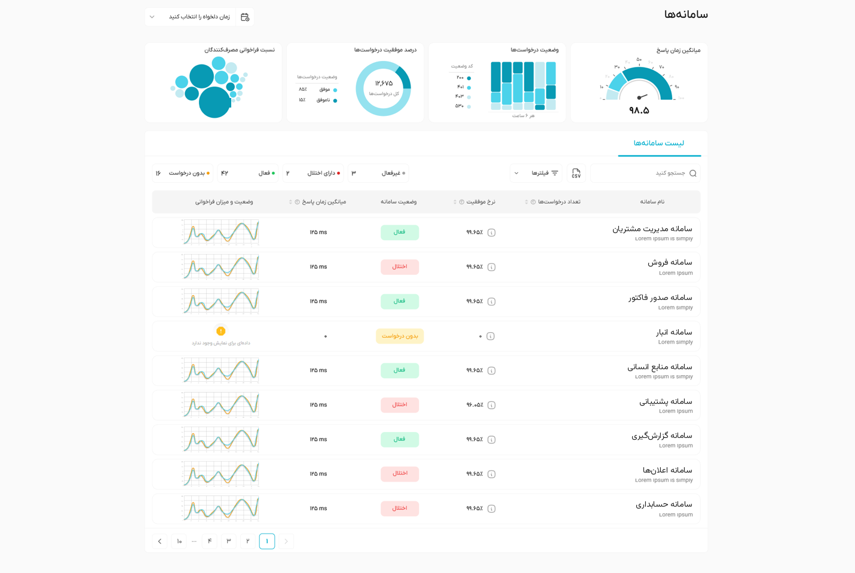Click info icon in سامانه مدیریت مشتریان row
The width and height of the screenshot is (855, 573).
coord(491,232)
